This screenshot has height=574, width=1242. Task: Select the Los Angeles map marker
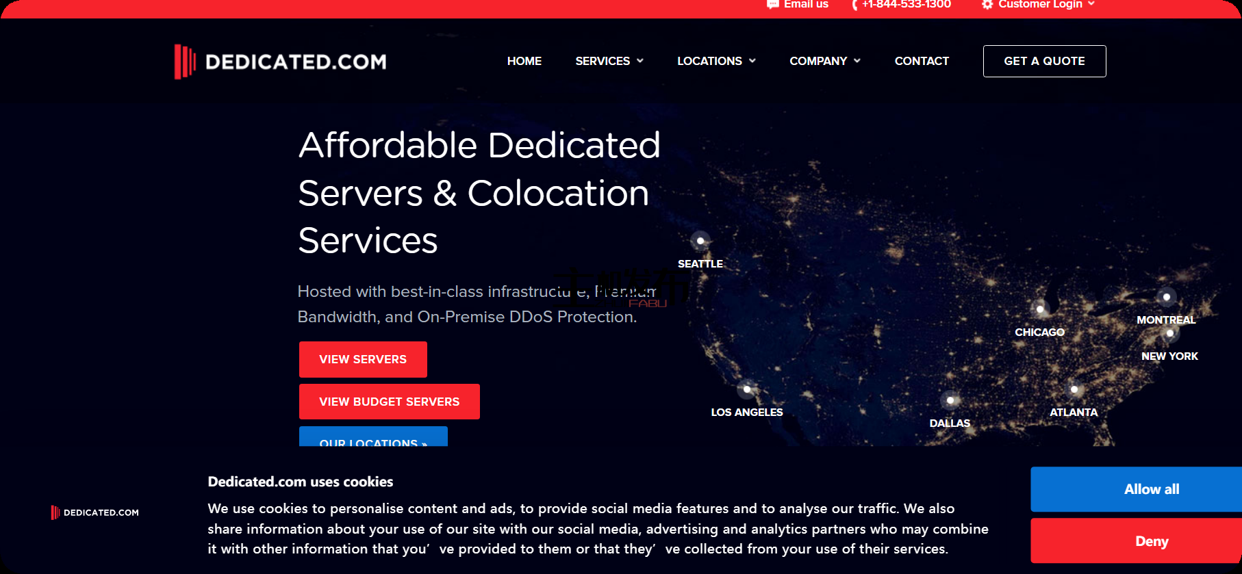747,389
